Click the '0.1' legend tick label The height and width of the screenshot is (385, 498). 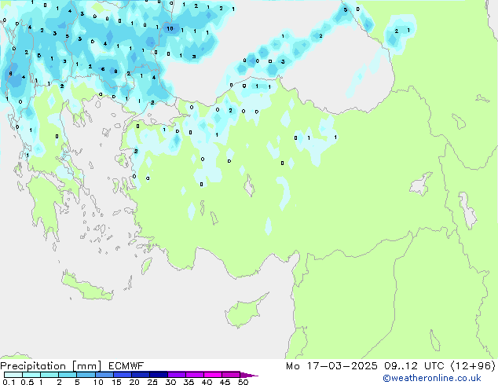click(x=9, y=382)
